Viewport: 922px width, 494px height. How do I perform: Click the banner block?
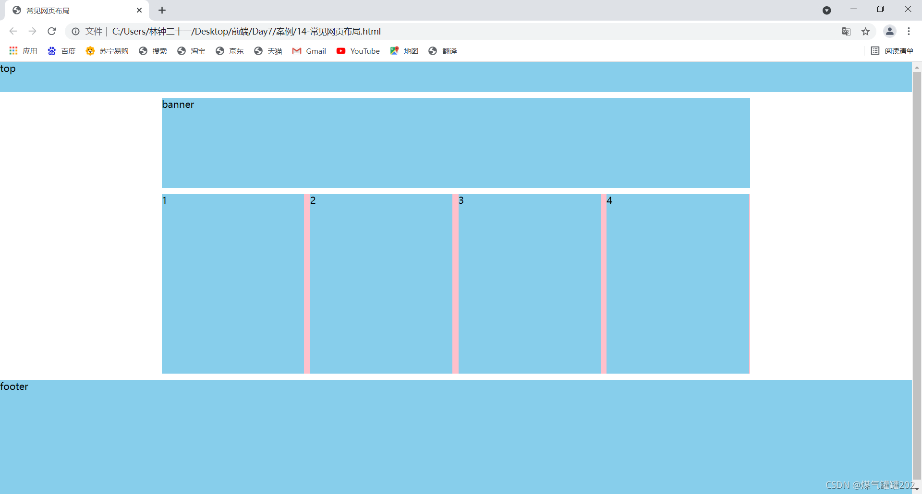pyautogui.click(x=456, y=143)
